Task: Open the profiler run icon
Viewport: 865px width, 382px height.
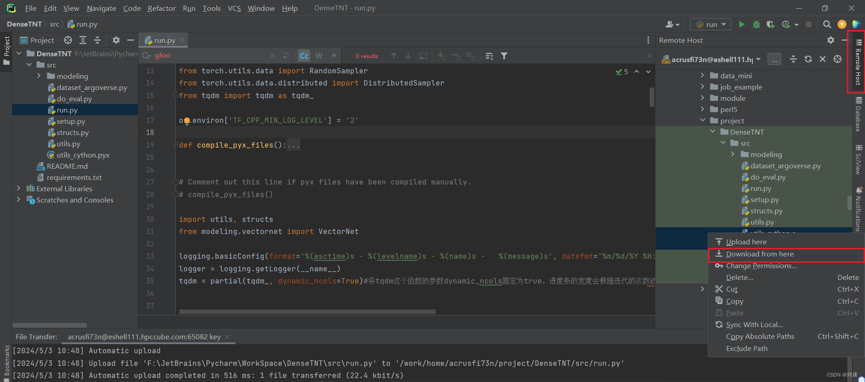Action: (787, 24)
